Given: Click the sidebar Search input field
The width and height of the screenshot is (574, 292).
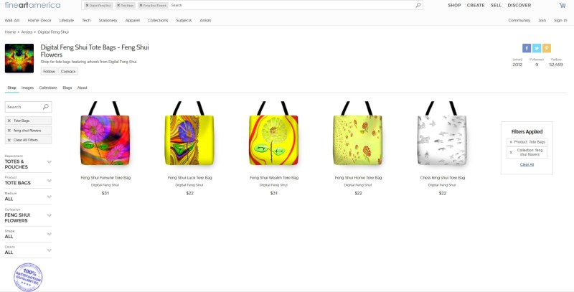Looking at the screenshot, I should tap(24, 107).
